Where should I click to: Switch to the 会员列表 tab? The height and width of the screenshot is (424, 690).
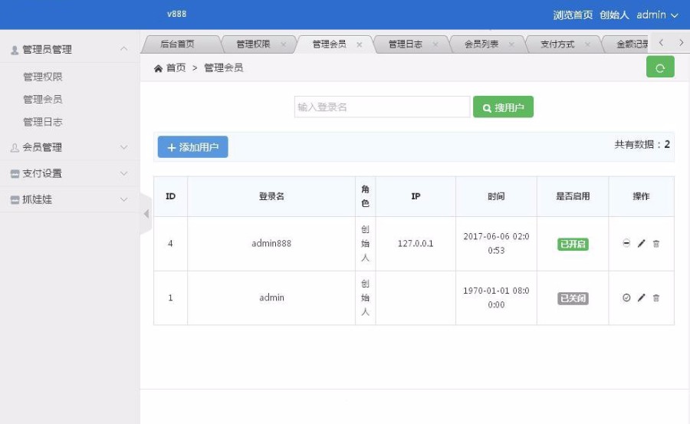(x=481, y=44)
